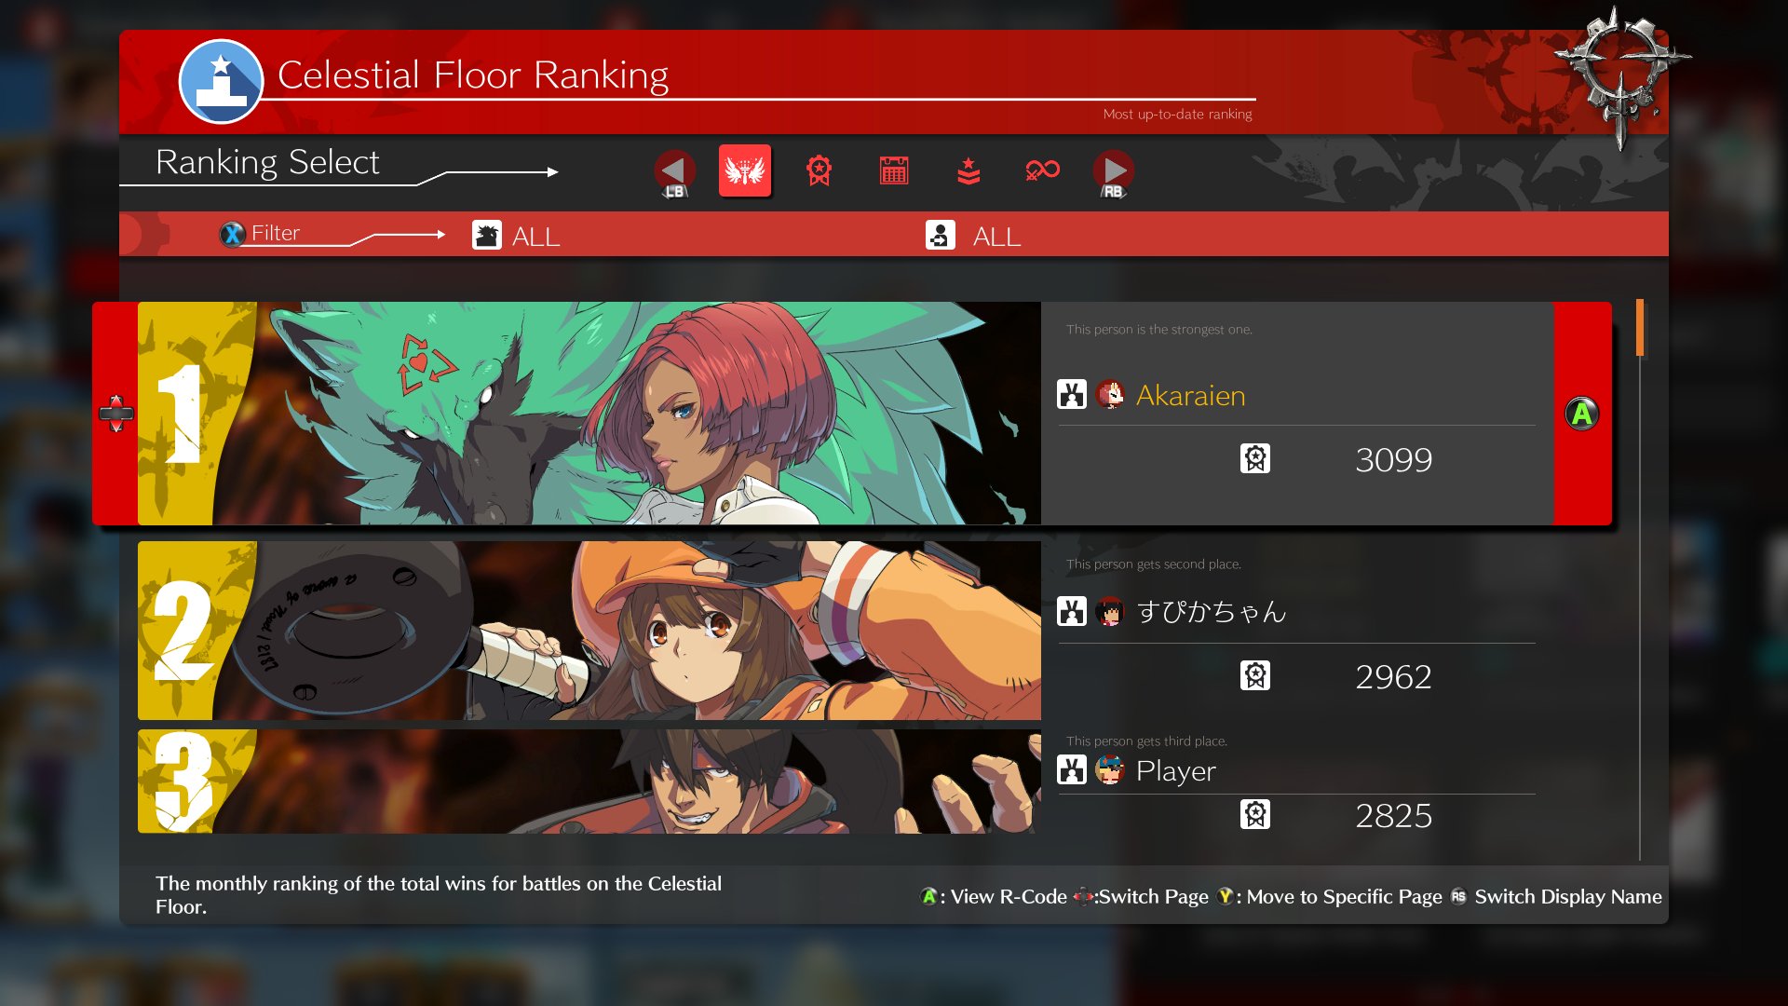
Task: Click View R-Code hint
Action: pyautogui.click(x=993, y=896)
